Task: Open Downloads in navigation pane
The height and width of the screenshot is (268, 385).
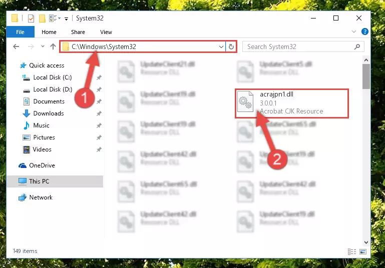Action: pyautogui.click(x=49, y=113)
